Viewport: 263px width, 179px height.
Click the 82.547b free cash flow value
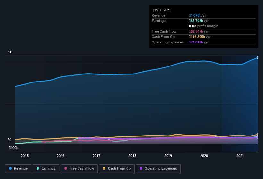click(196, 31)
